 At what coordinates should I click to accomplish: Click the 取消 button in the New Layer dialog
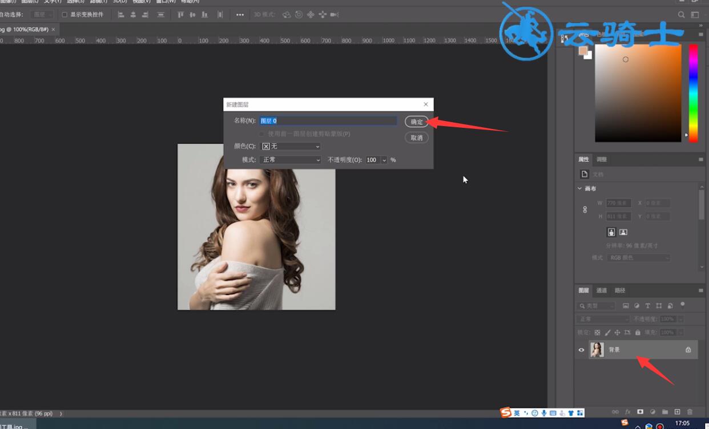coord(417,137)
